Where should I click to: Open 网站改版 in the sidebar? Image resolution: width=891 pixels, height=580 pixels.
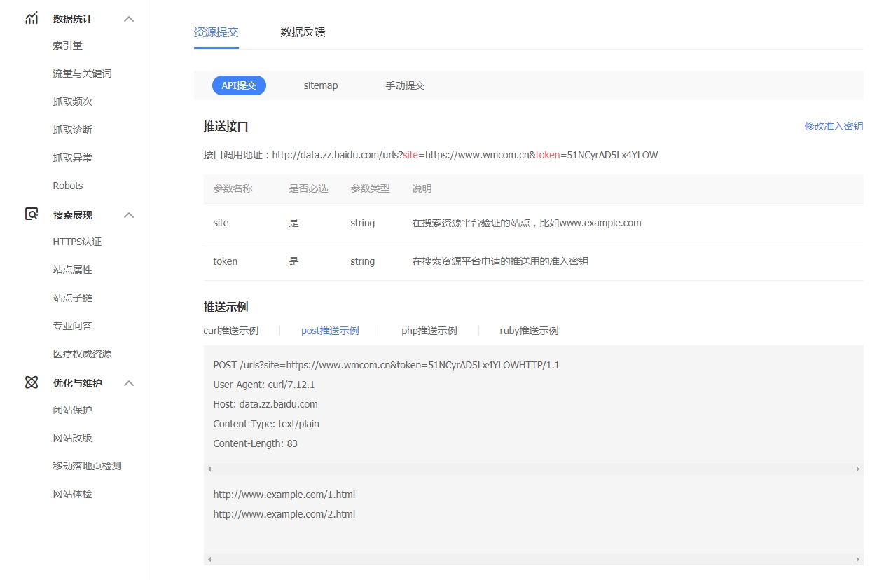pyautogui.click(x=73, y=438)
